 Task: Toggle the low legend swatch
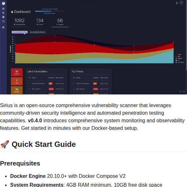point(176,60)
